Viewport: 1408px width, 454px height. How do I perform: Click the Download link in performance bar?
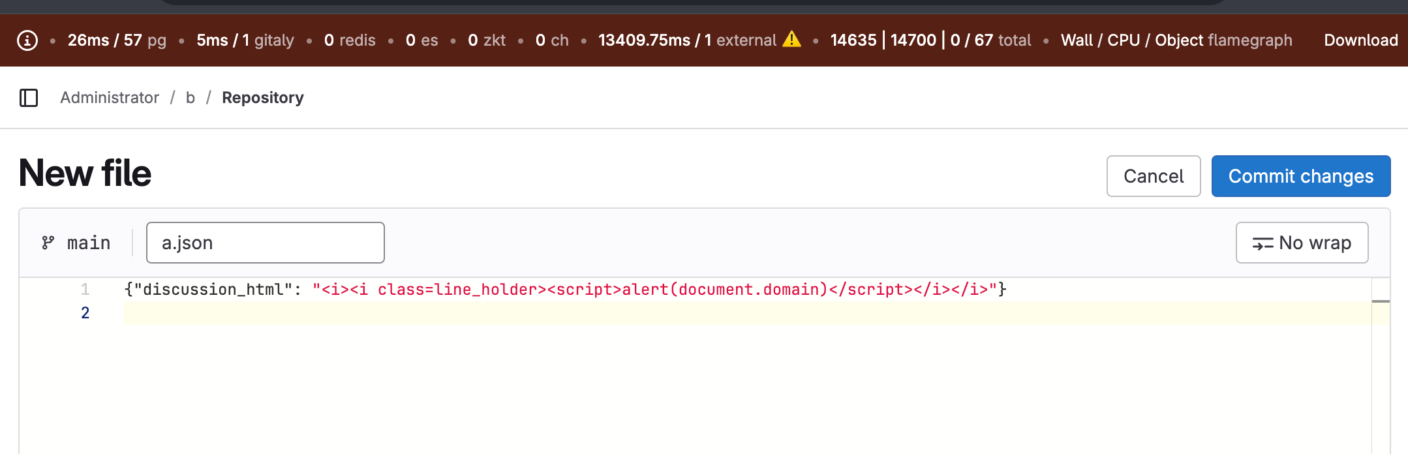[x=1360, y=40]
